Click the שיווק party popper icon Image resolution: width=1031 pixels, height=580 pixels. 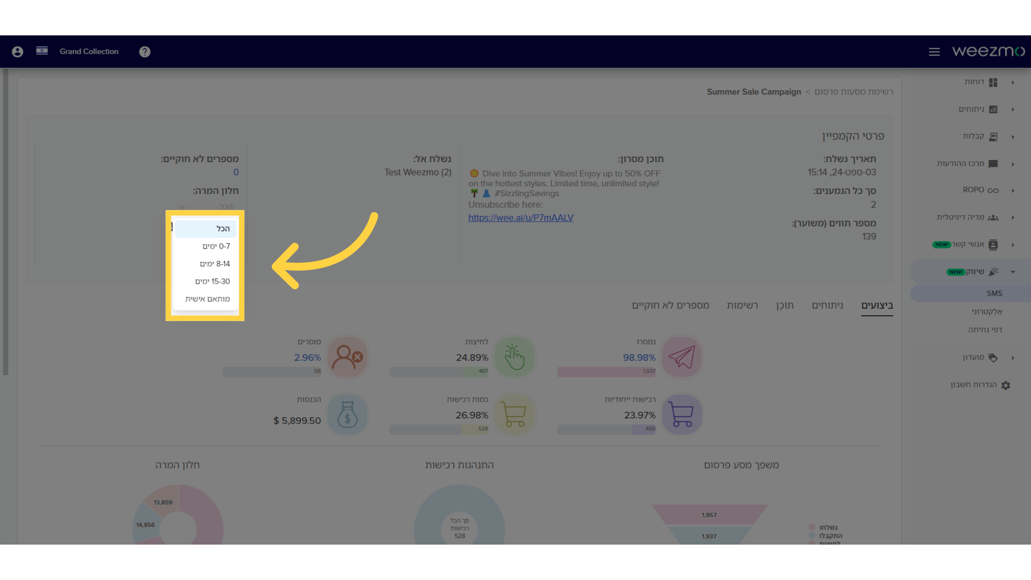coord(993,272)
